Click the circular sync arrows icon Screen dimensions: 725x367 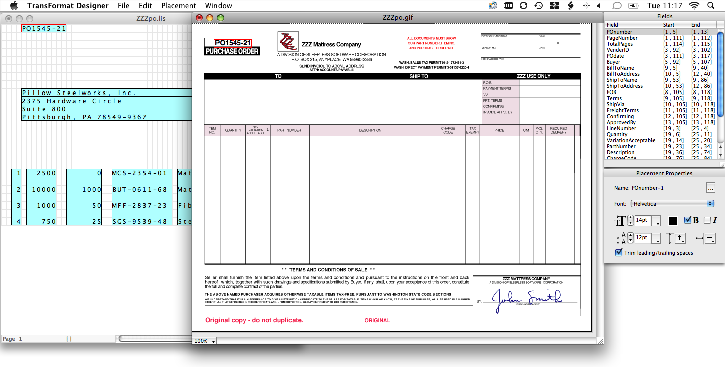point(524,6)
